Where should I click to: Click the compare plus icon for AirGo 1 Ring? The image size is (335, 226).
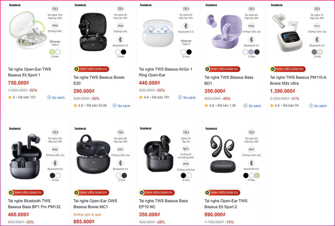180,97
